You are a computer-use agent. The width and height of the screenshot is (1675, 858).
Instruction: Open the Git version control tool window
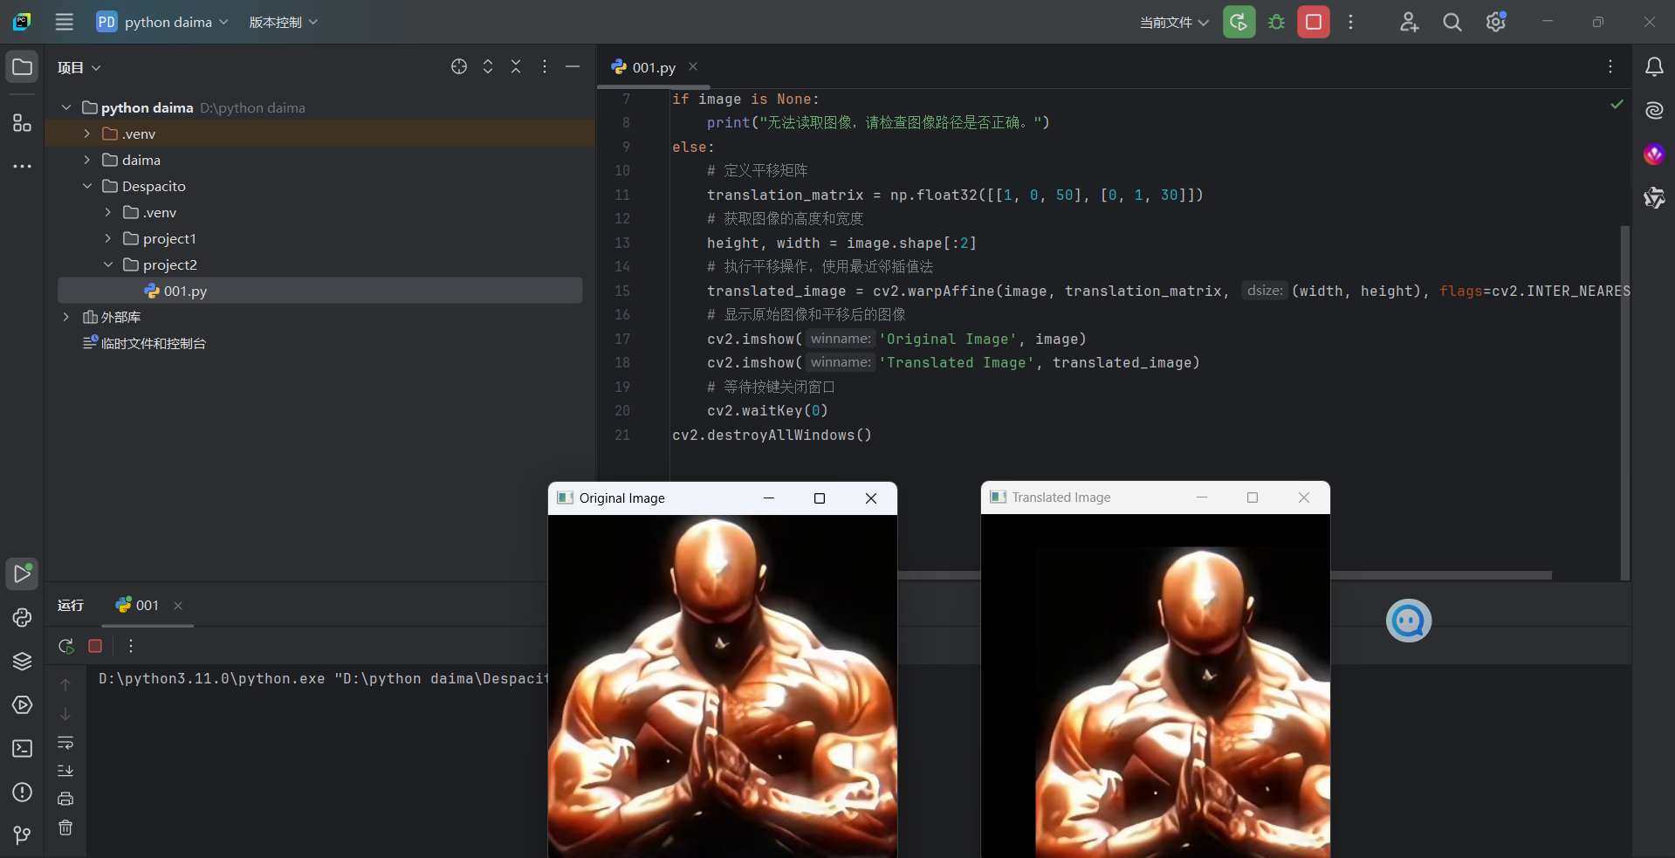[x=22, y=835]
